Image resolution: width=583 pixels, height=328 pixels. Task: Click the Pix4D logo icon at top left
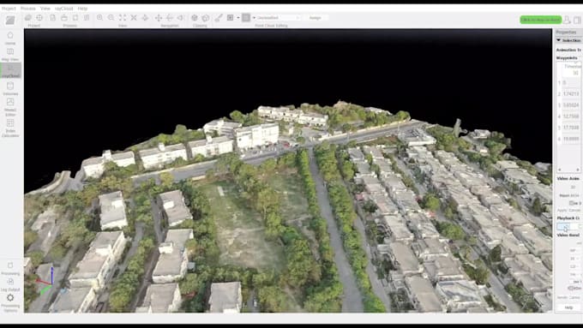[x=10, y=20]
